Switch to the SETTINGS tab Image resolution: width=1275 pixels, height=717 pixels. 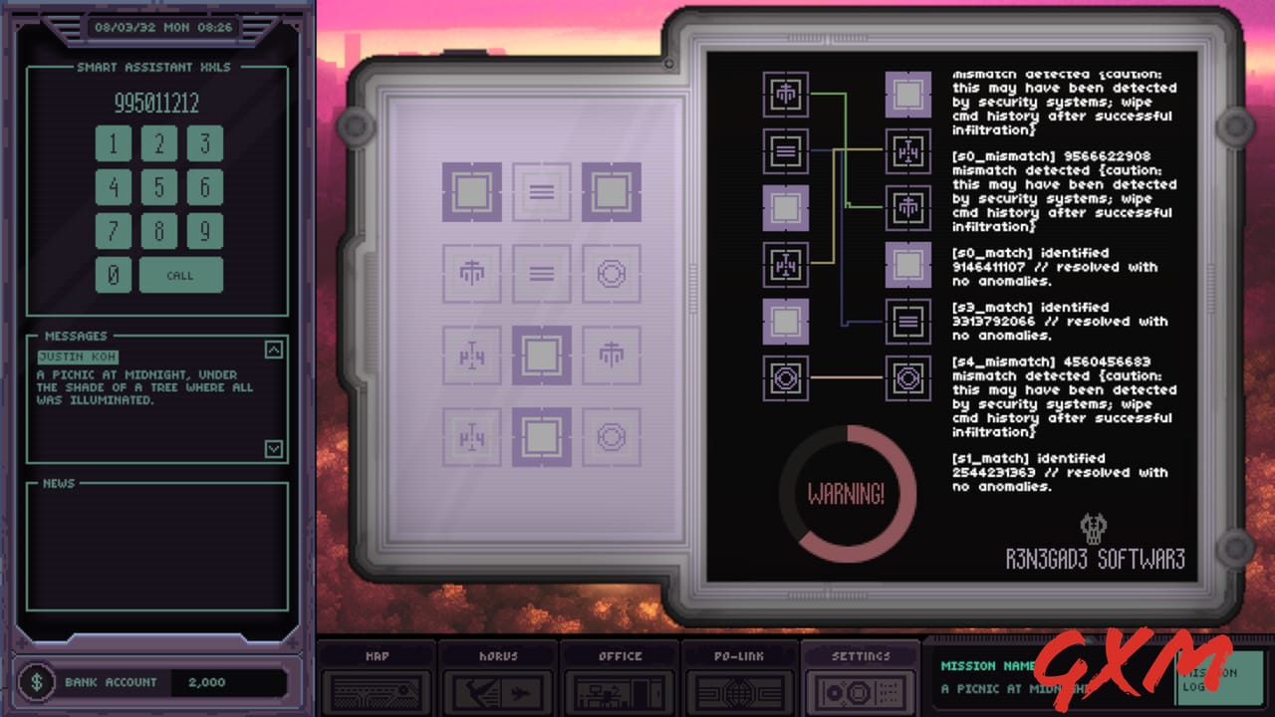pos(859,656)
